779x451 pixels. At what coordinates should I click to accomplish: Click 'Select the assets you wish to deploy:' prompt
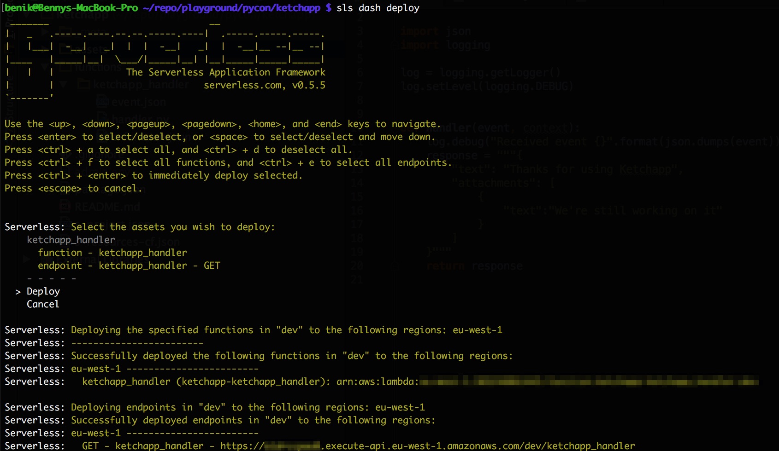tap(173, 227)
